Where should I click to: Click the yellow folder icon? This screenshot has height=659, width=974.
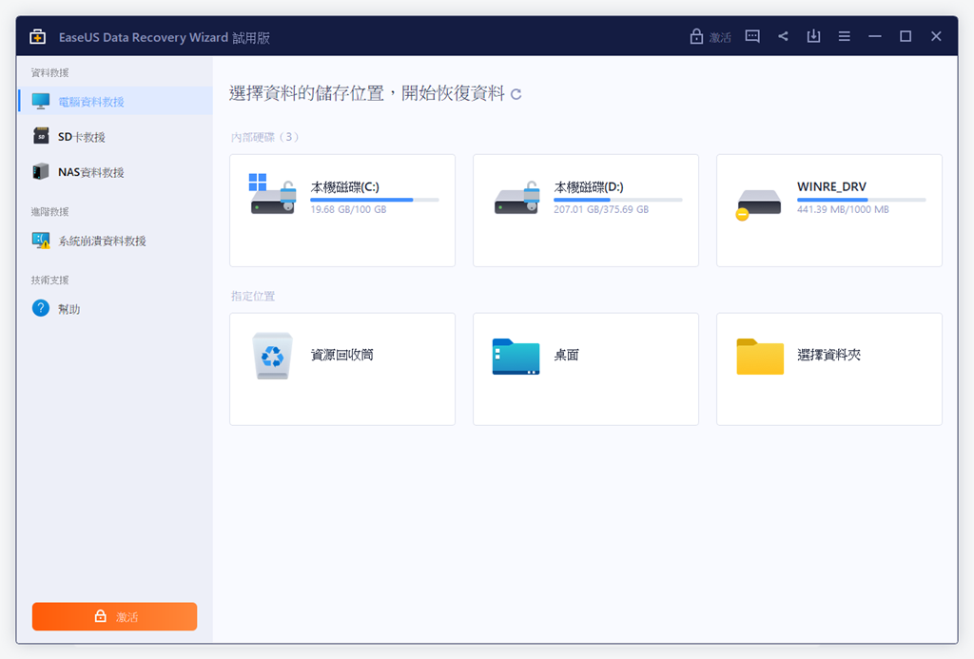760,356
